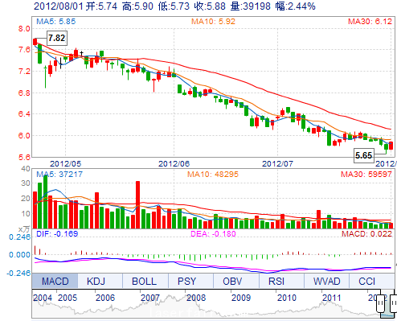Screen dimensions: 397x321
Task: Show the PSY indicator
Action: pyautogui.click(x=186, y=281)
